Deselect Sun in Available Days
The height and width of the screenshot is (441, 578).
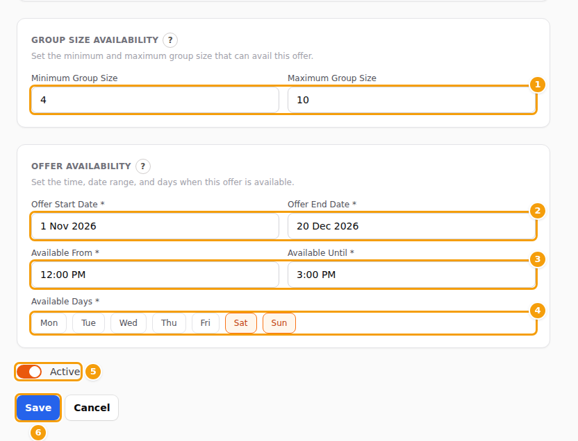[279, 323]
